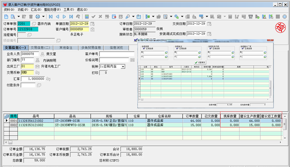290x167 pixels.
Task: Click the blue folder toolbar icon
Action: tap(139, 17)
